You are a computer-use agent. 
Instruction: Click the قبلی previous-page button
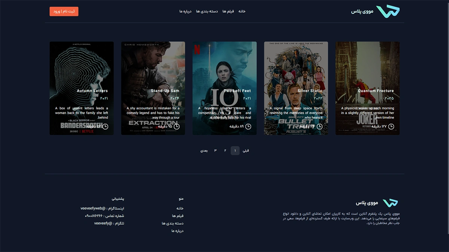coord(246,150)
